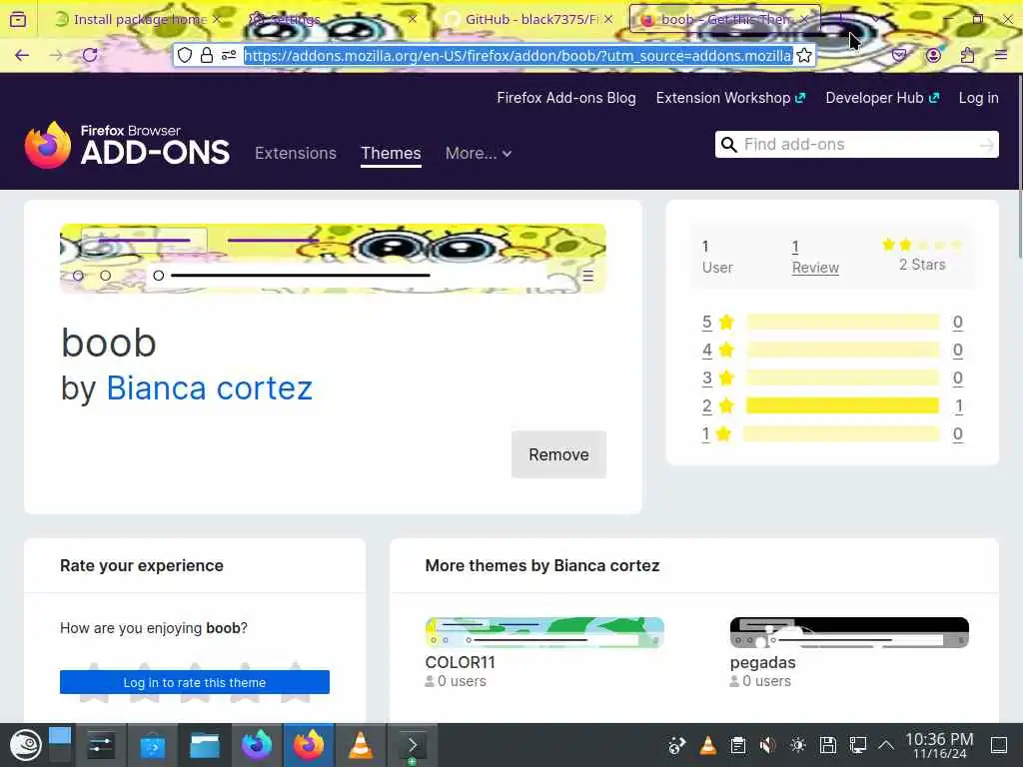1023x767 pixels.
Task: Open the Konsole terminal from taskbar
Action: (x=413, y=745)
